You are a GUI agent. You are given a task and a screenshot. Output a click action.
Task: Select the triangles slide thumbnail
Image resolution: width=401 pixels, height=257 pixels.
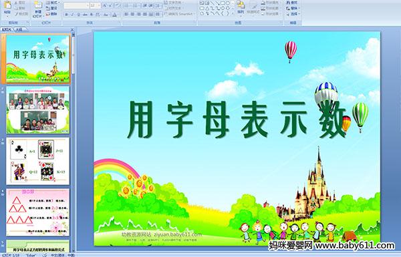38,212
